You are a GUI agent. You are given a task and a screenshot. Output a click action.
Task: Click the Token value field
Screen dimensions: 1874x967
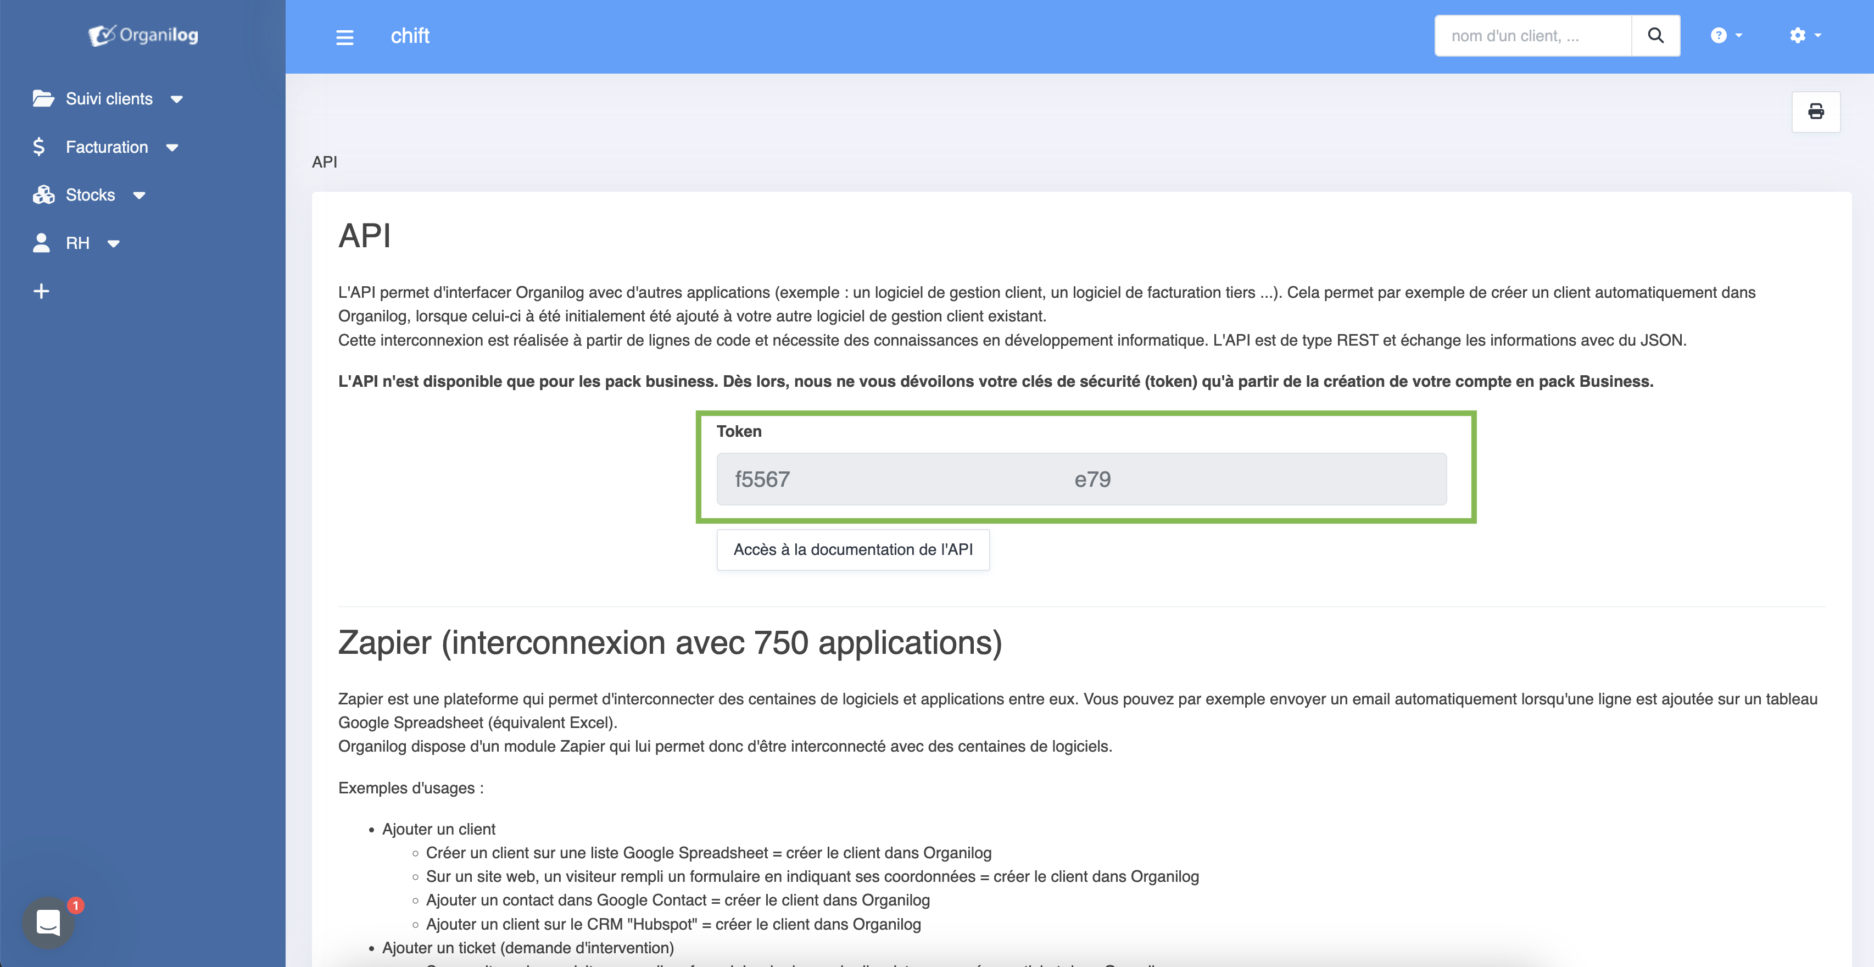point(1081,479)
